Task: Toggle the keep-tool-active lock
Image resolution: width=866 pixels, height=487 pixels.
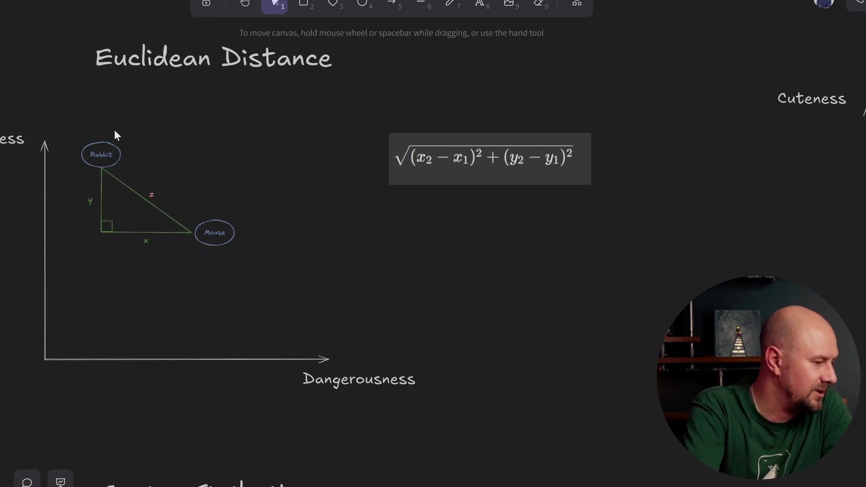Action: [206, 4]
